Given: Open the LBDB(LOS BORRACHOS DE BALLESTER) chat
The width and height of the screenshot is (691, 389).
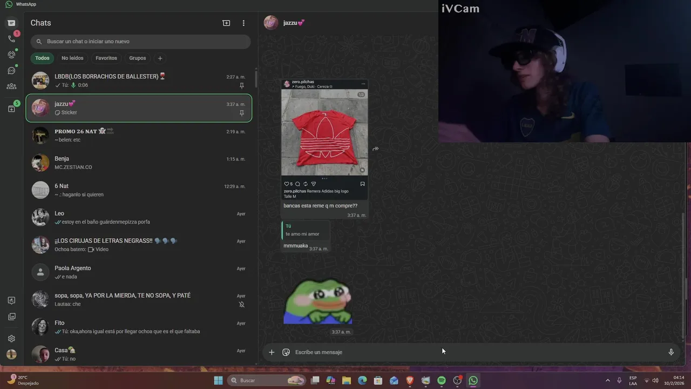Looking at the screenshot, I should point(139,81).
